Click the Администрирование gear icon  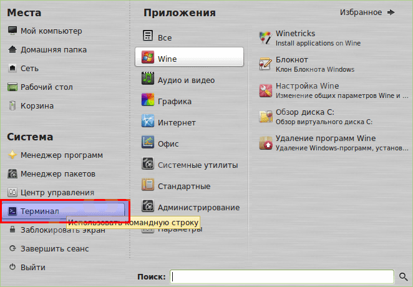(x=148, y=206)
